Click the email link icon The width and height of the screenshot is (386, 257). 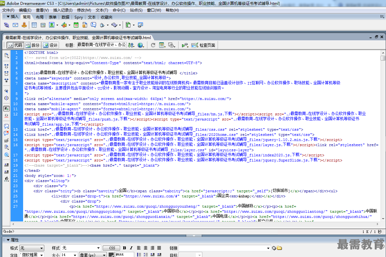tap(15, 25)
